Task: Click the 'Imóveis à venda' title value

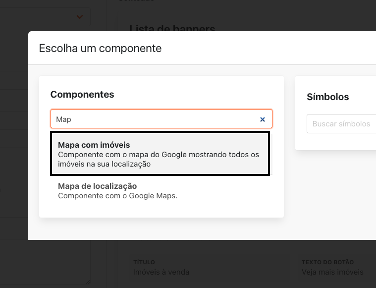Action: (x=161, y=272)
